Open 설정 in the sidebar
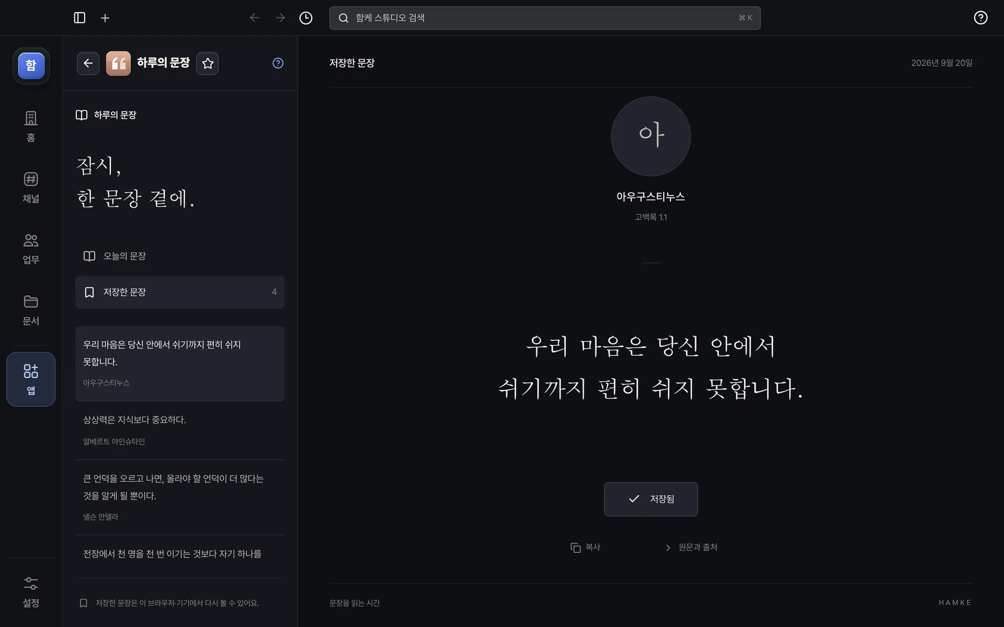 (31, 592)
